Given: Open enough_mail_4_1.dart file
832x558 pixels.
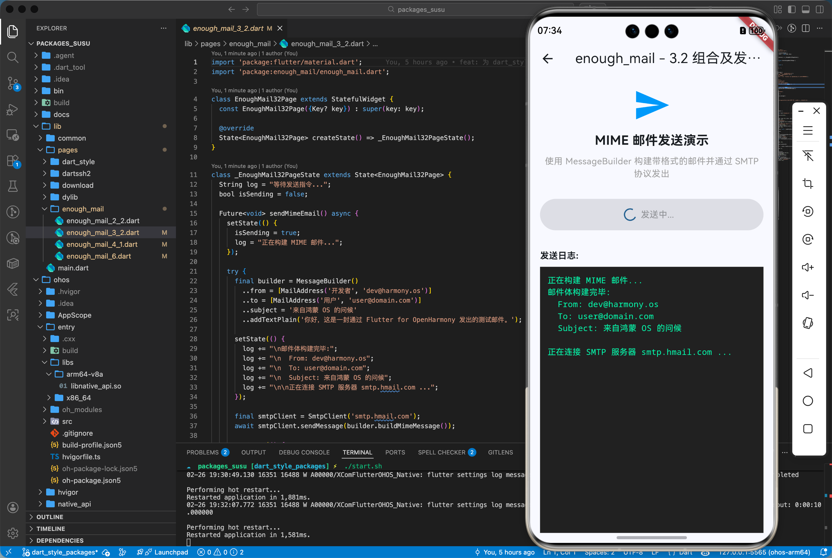Looking at the screenshot, I should [102, 244].
